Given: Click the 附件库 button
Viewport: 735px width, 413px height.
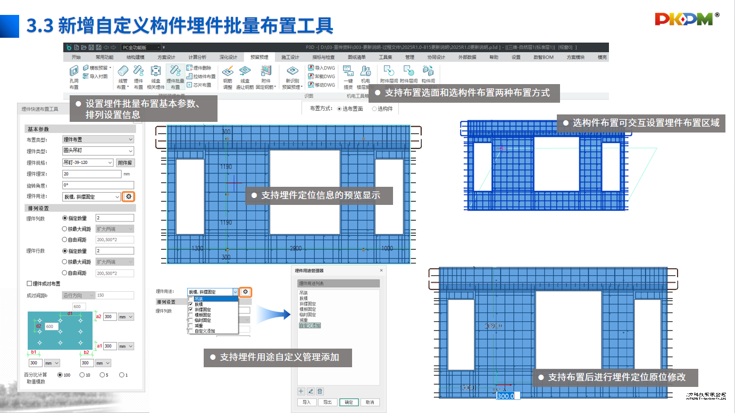Looking at the screenshot, I should pos(125,163).
